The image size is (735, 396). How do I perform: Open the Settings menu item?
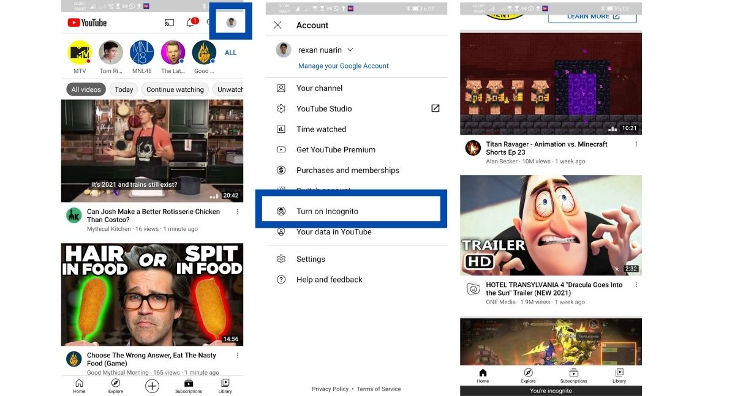311,259
